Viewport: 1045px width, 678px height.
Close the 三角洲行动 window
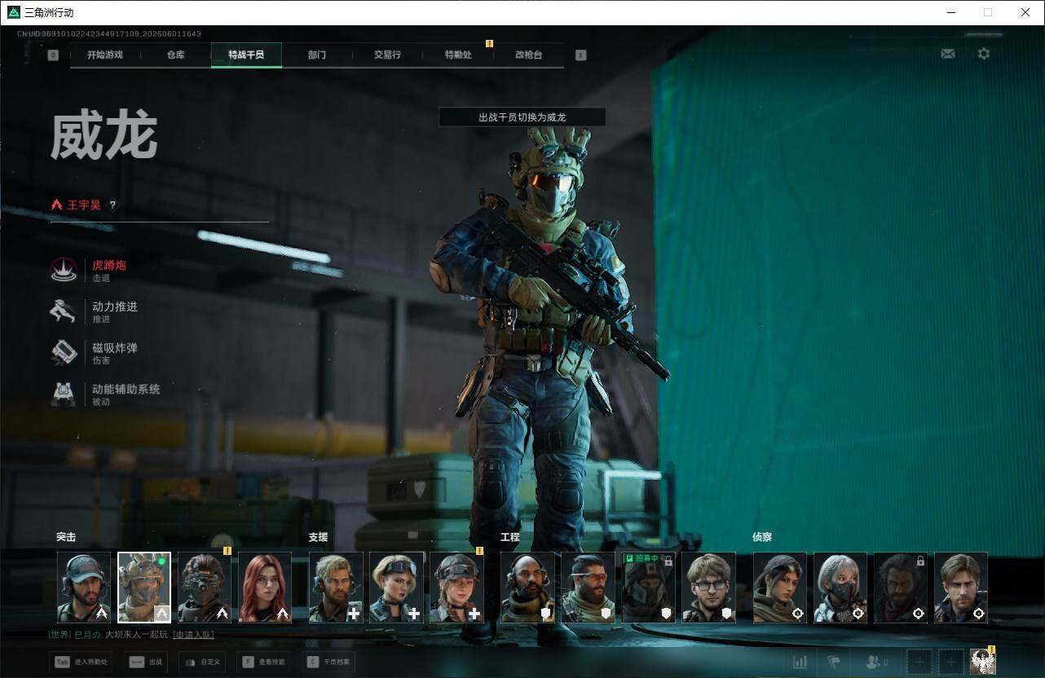[1025, 12]
